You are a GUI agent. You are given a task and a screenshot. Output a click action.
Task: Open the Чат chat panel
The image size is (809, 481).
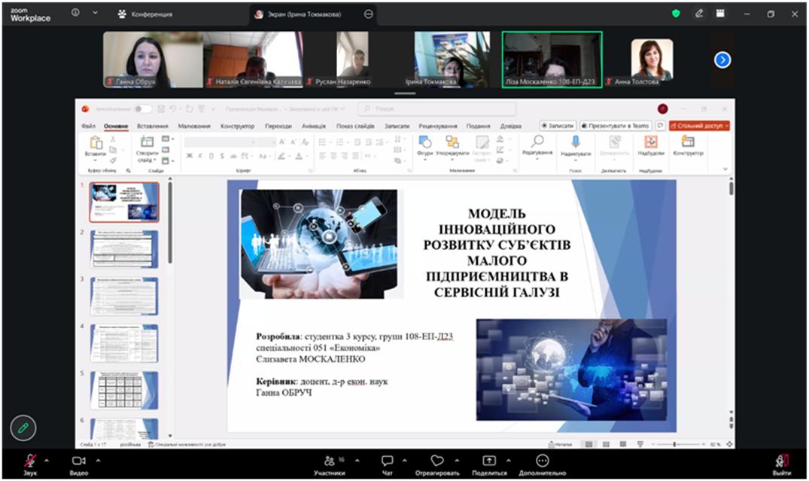(387, 461)
